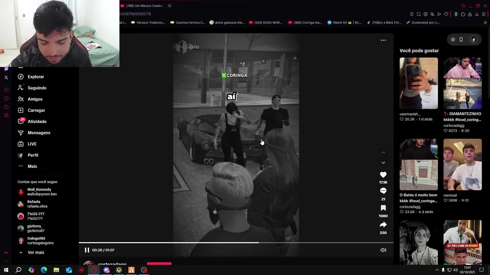Open Watch 00 Str bookmark
The height and width of the screenshot is (275, 490).
(345, 23)
